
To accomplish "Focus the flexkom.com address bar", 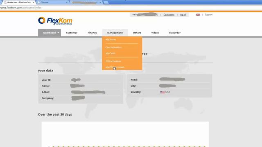I will pyautogui.click(x=131, y=8).
